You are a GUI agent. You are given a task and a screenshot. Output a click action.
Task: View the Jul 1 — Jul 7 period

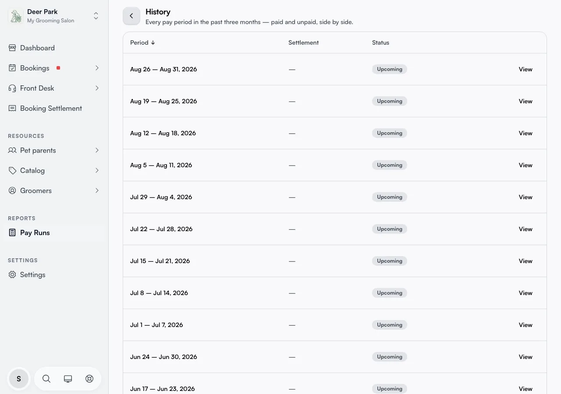[x=525, y=325]
